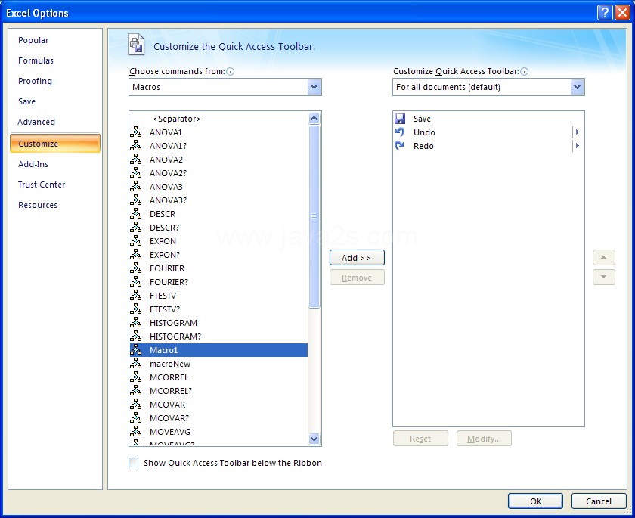This screenshot has width=635, height=518.
Task: Click the HISTOGRAM macro icon
Action: pos(135,322)
